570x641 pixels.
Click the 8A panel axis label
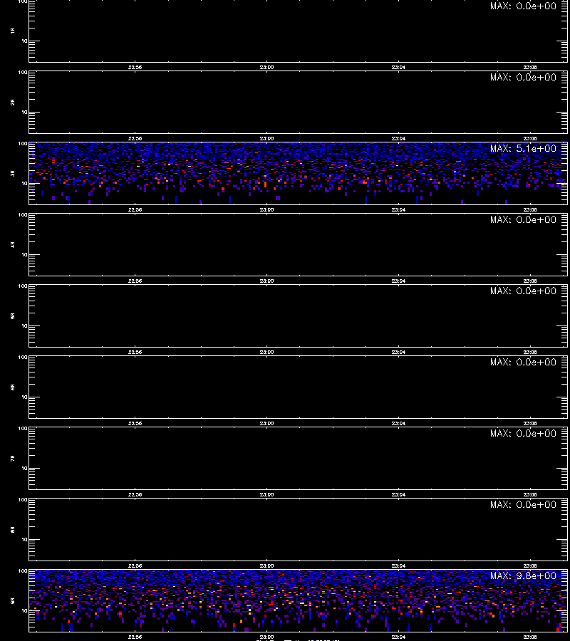coord(13,529)
